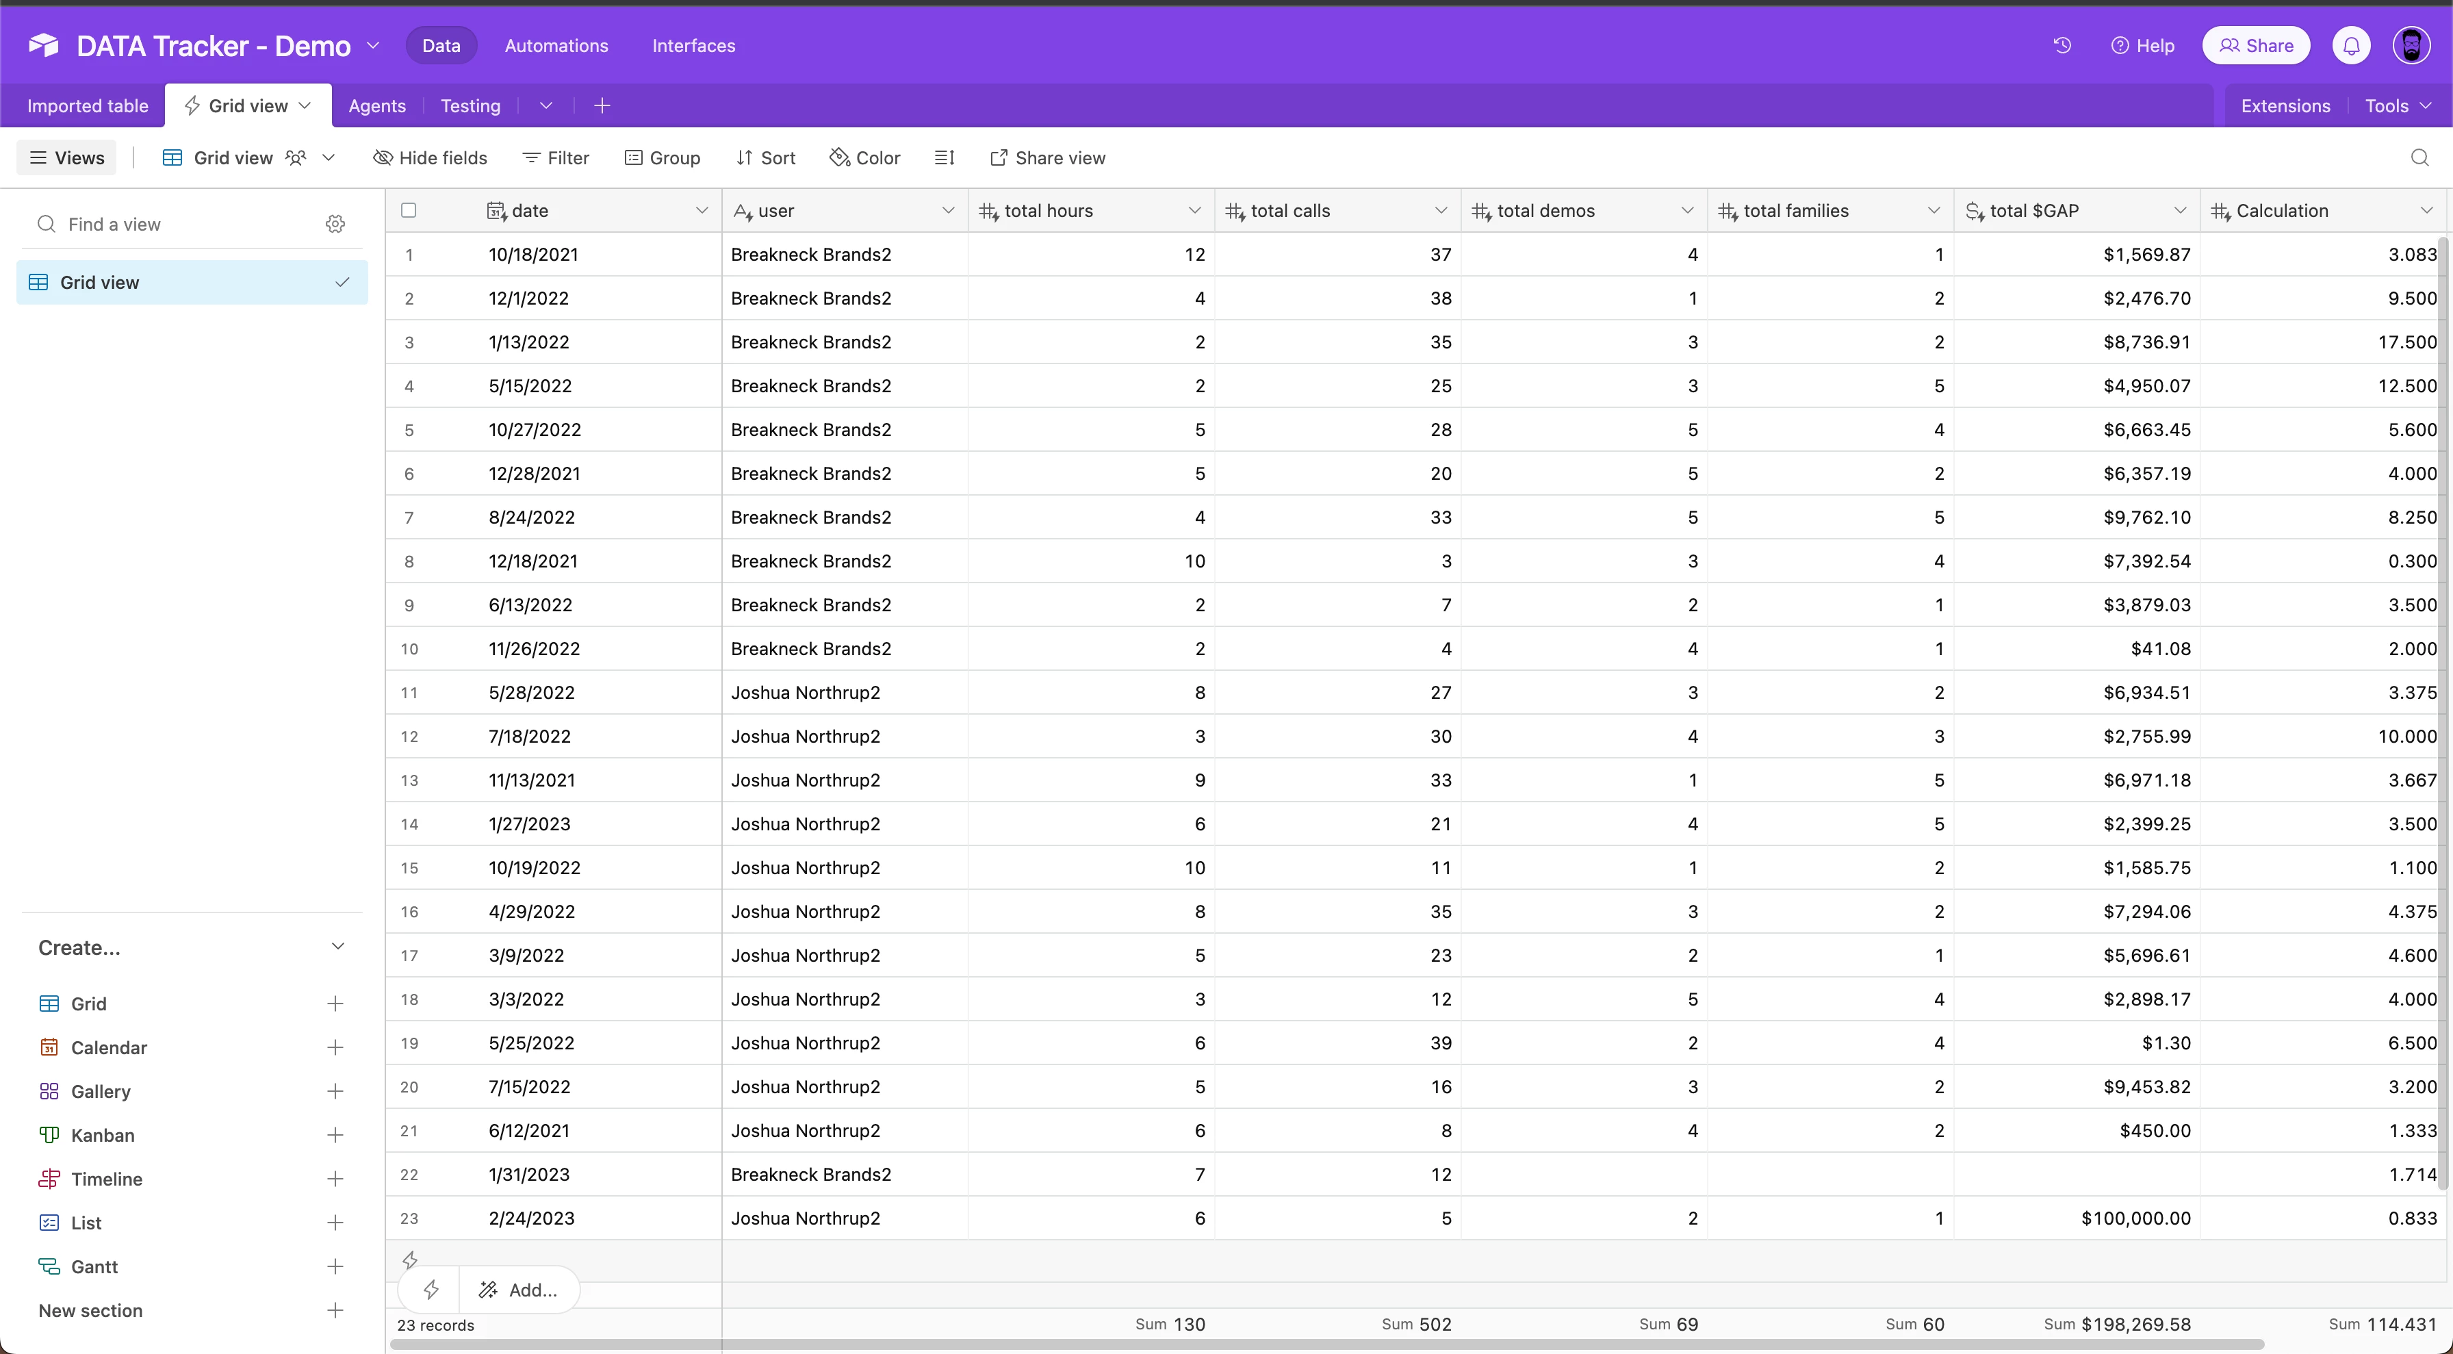The image size is (2453, 1354).
Task: Open the Grid view table tab chevron
Action: click(x=305, y=105)
